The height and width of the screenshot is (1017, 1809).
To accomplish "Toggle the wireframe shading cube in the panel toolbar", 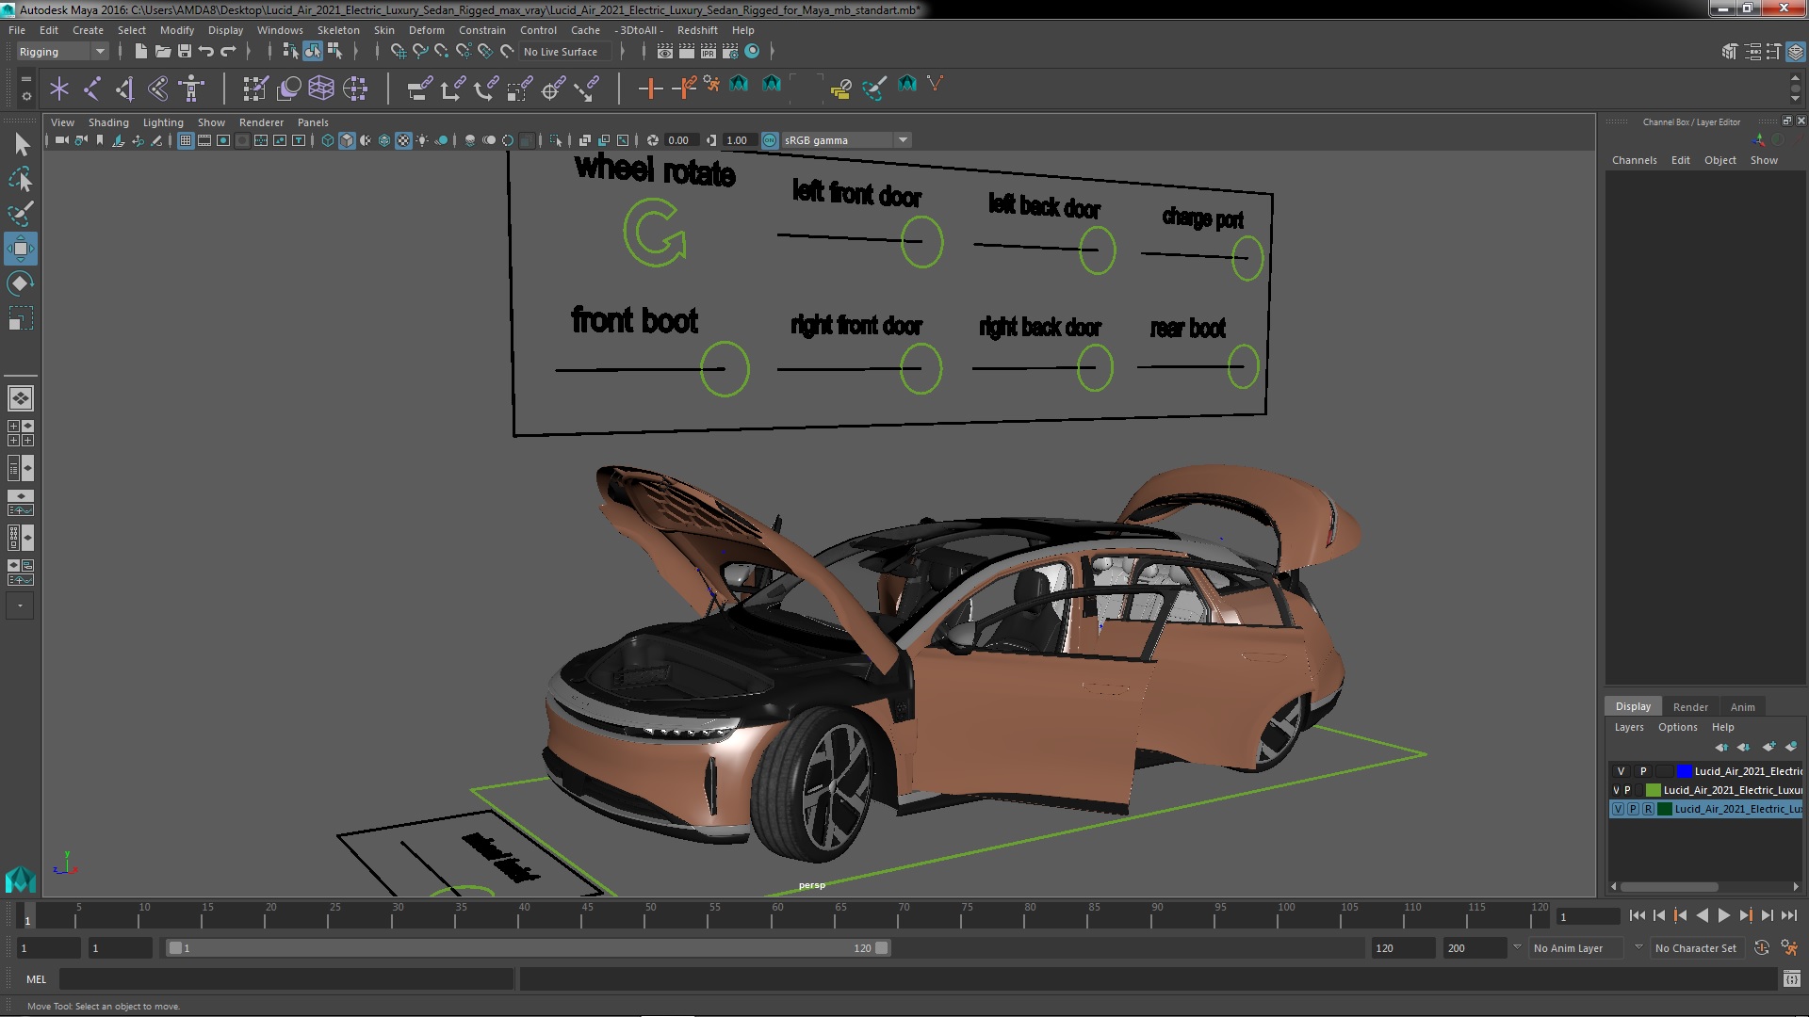I will pyautogui.click(x=328, y=140).
